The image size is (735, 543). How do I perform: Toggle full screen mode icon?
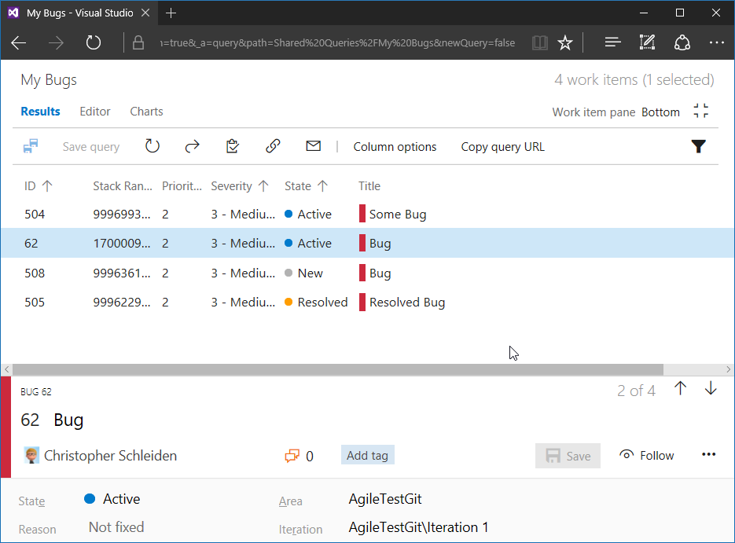pos(700,111)
